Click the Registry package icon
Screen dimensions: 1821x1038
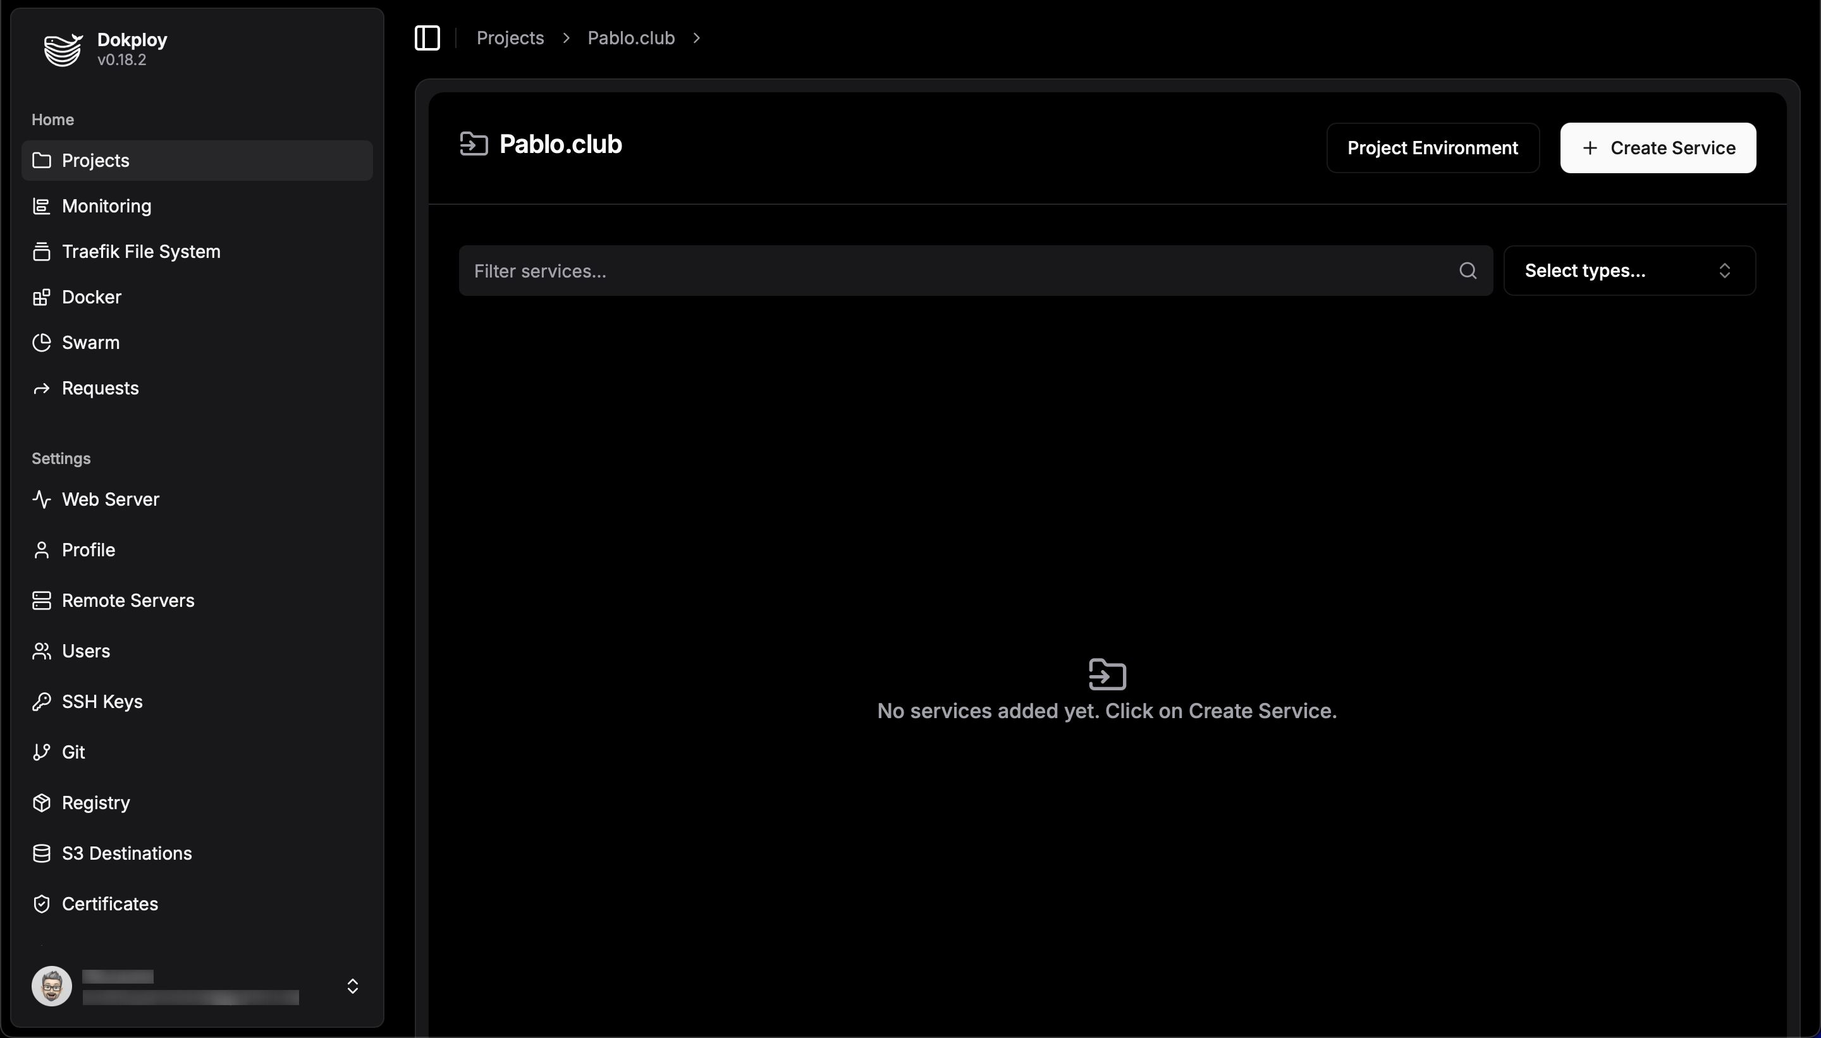pyautogui.click(x=41, y=803)
